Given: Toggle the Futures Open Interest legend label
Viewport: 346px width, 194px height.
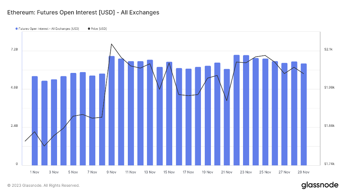Looking at the screenshot, I should [x=49, y=29].
